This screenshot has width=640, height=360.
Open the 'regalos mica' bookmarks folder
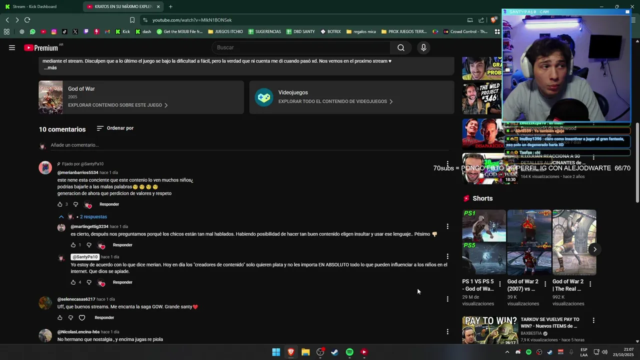[x=361, y=31]
